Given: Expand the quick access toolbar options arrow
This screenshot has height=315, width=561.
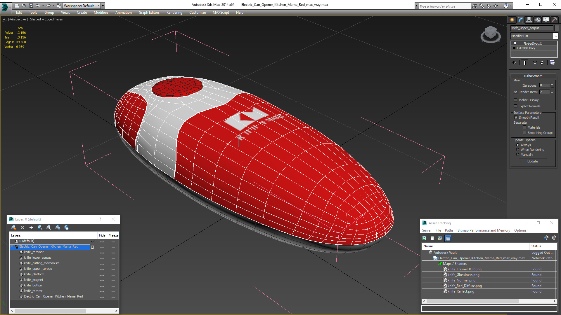Looking at the screenshot, I should [x=103, y=6].
